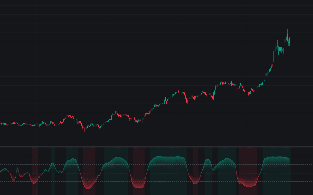Select the final rightmost green candle
The image size is (313, 195).
pyautogui.click(x=290, y=42)
